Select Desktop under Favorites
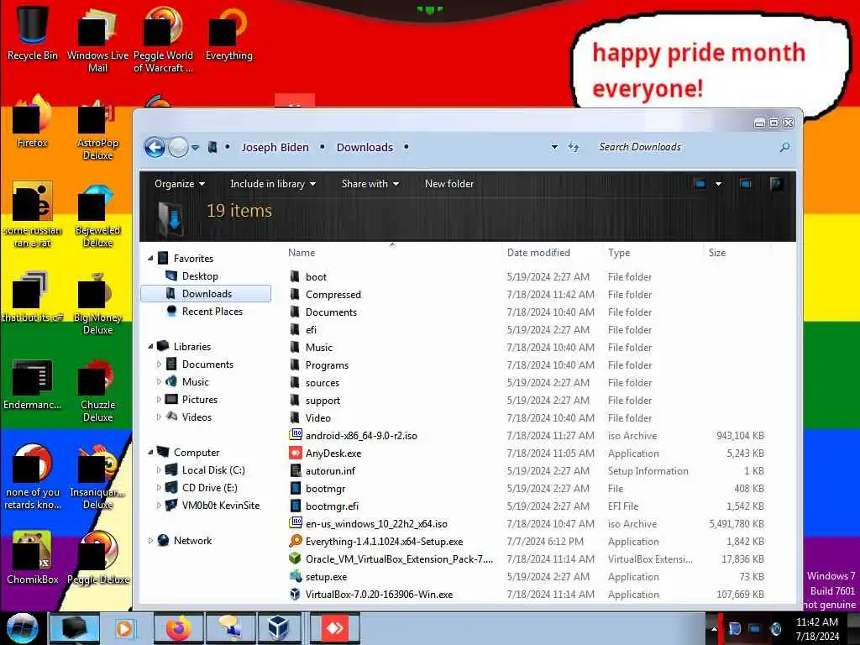Screen dimensions: 860x645 (x=200, y=275)
